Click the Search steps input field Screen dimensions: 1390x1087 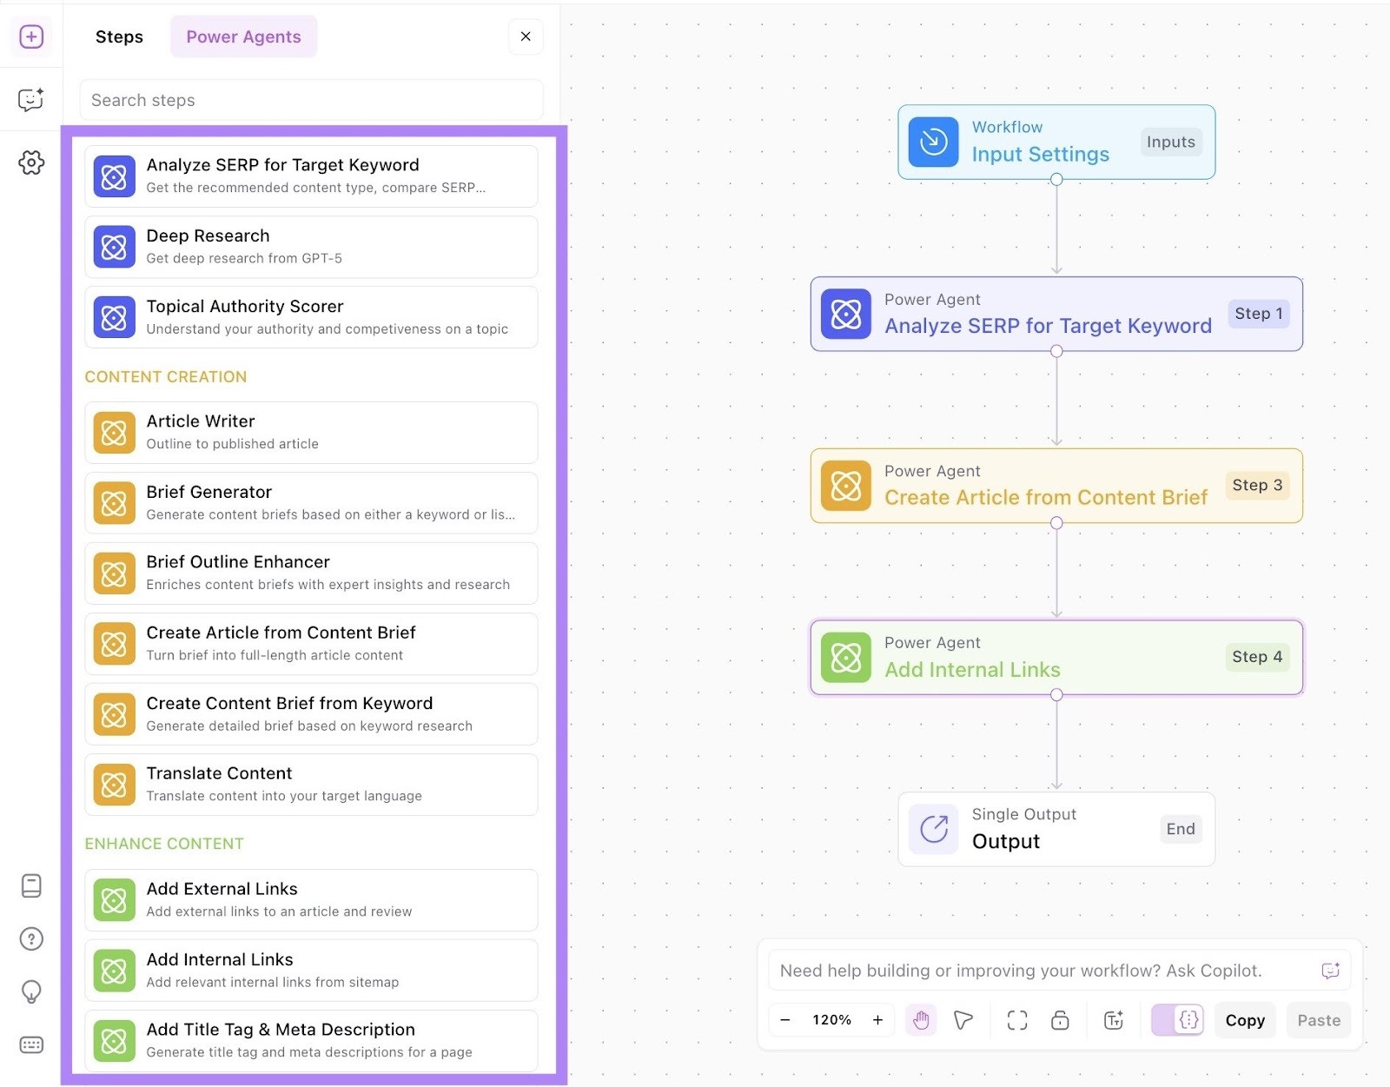311,100
